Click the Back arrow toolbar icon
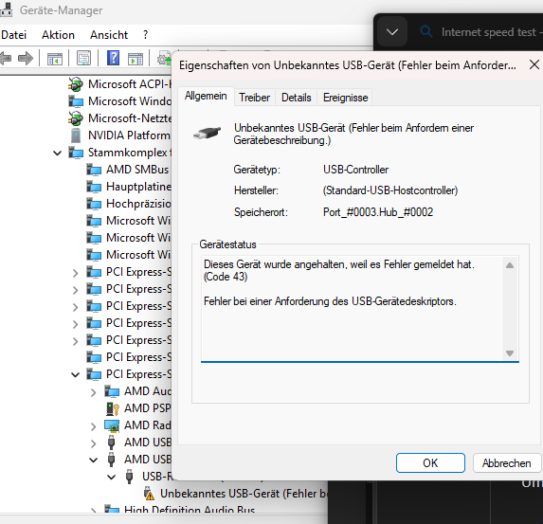The height and width of the screenshot is (524, 543). (x=6, y=58)
